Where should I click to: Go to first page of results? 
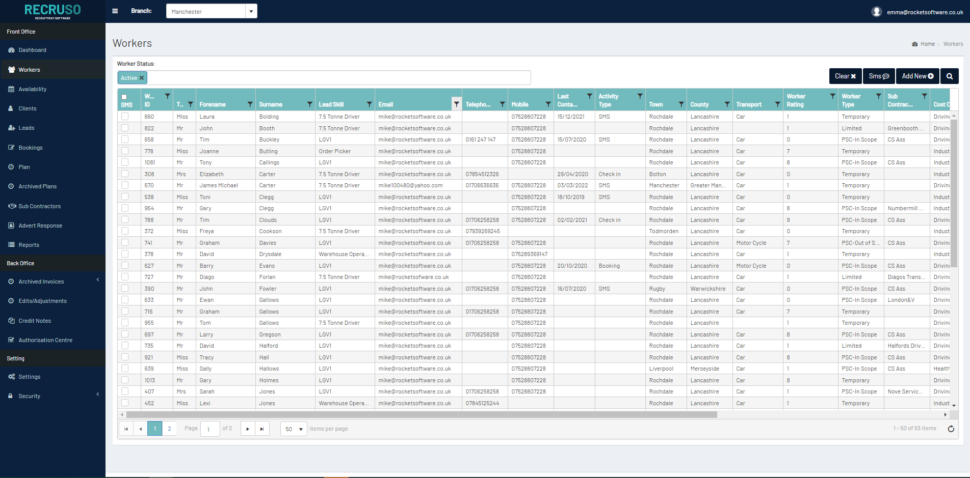pos(126,429)
